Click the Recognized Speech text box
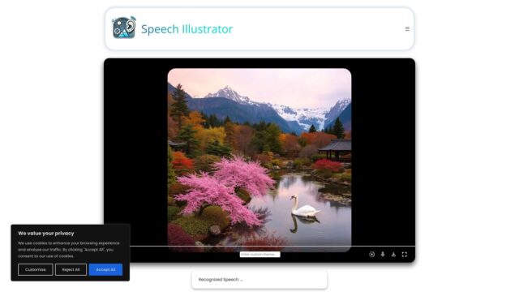Image resolution: width=519 pixels, height=292 pixels. tap(259, 279)
